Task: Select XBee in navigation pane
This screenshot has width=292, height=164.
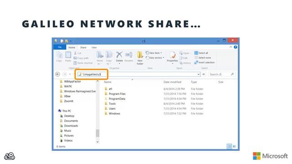Action: coord(65,96)
